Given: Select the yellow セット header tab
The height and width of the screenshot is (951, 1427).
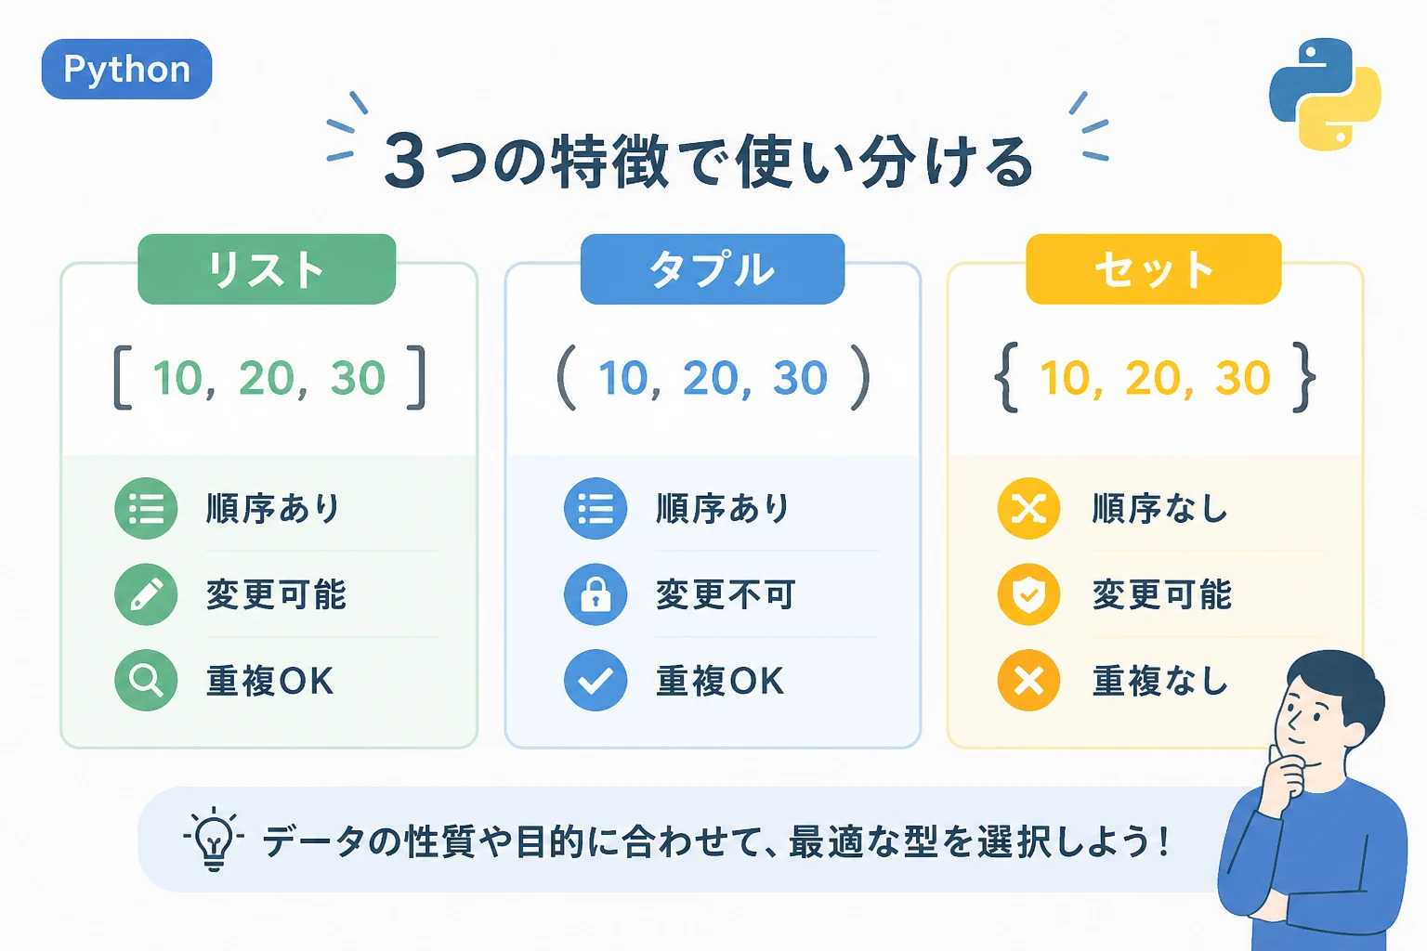Looking at the screenshot, I should tap(1154, 269).
